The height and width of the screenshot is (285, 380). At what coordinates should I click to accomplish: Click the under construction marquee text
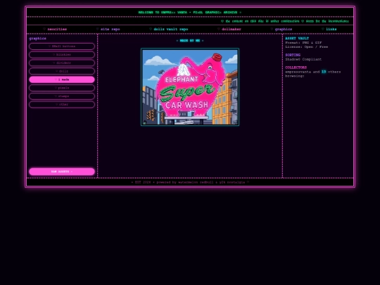[285, 21]
